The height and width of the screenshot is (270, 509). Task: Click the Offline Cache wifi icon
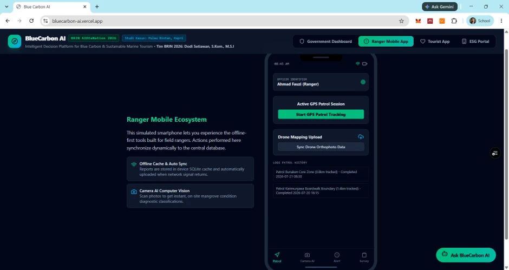(x=134, y=164)
